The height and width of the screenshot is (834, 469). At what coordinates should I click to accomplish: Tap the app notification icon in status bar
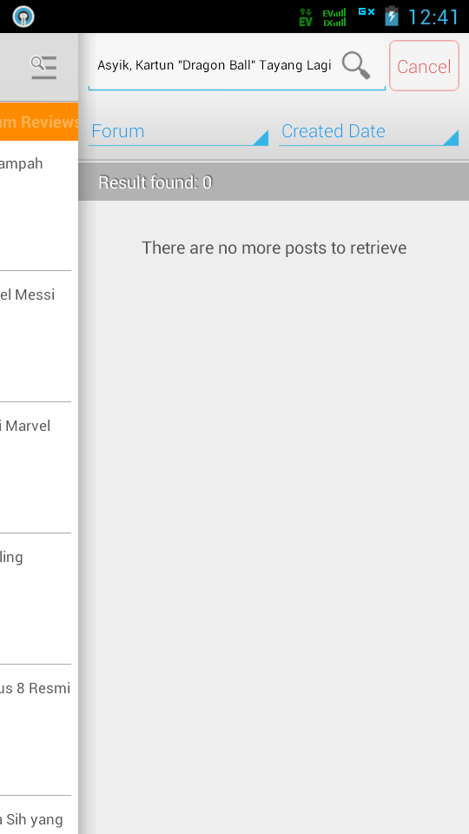point(23,17)
